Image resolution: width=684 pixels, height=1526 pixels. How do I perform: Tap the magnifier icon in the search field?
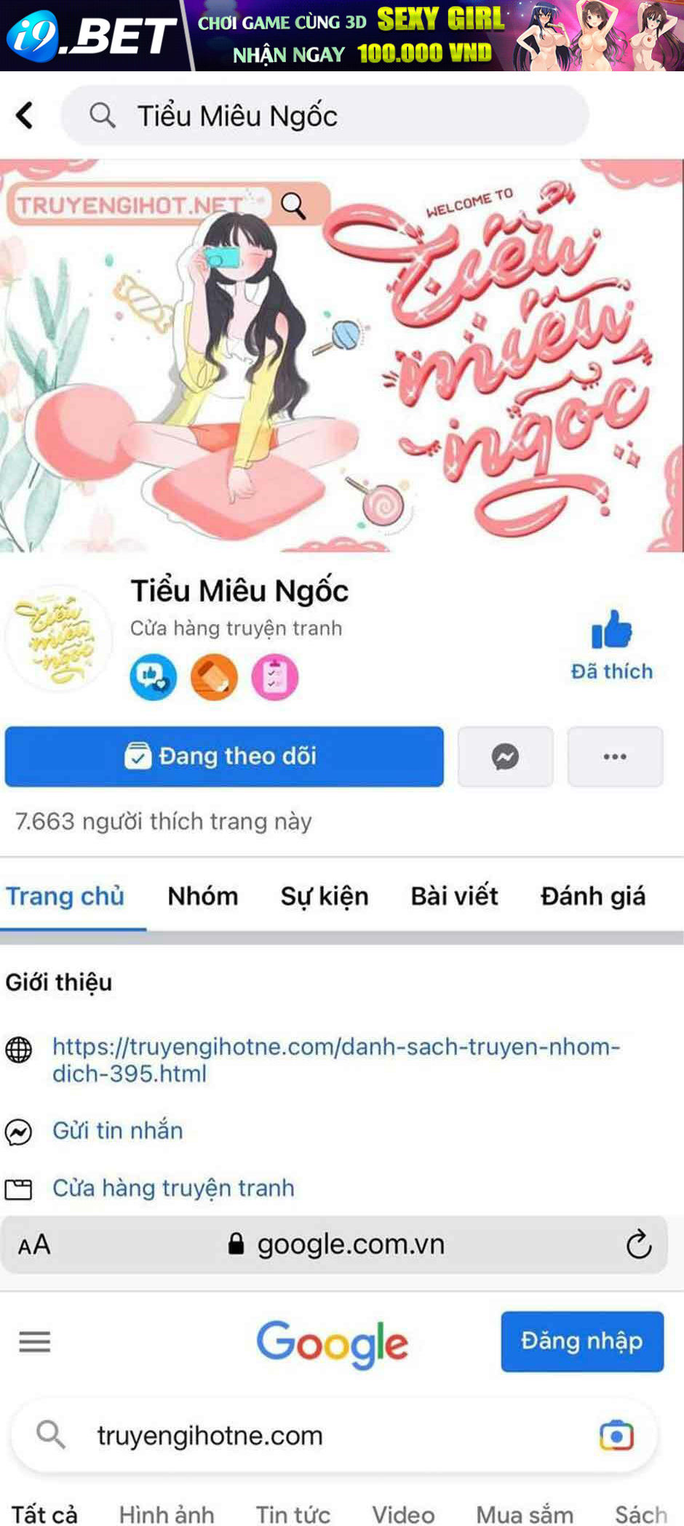[102, 115]
